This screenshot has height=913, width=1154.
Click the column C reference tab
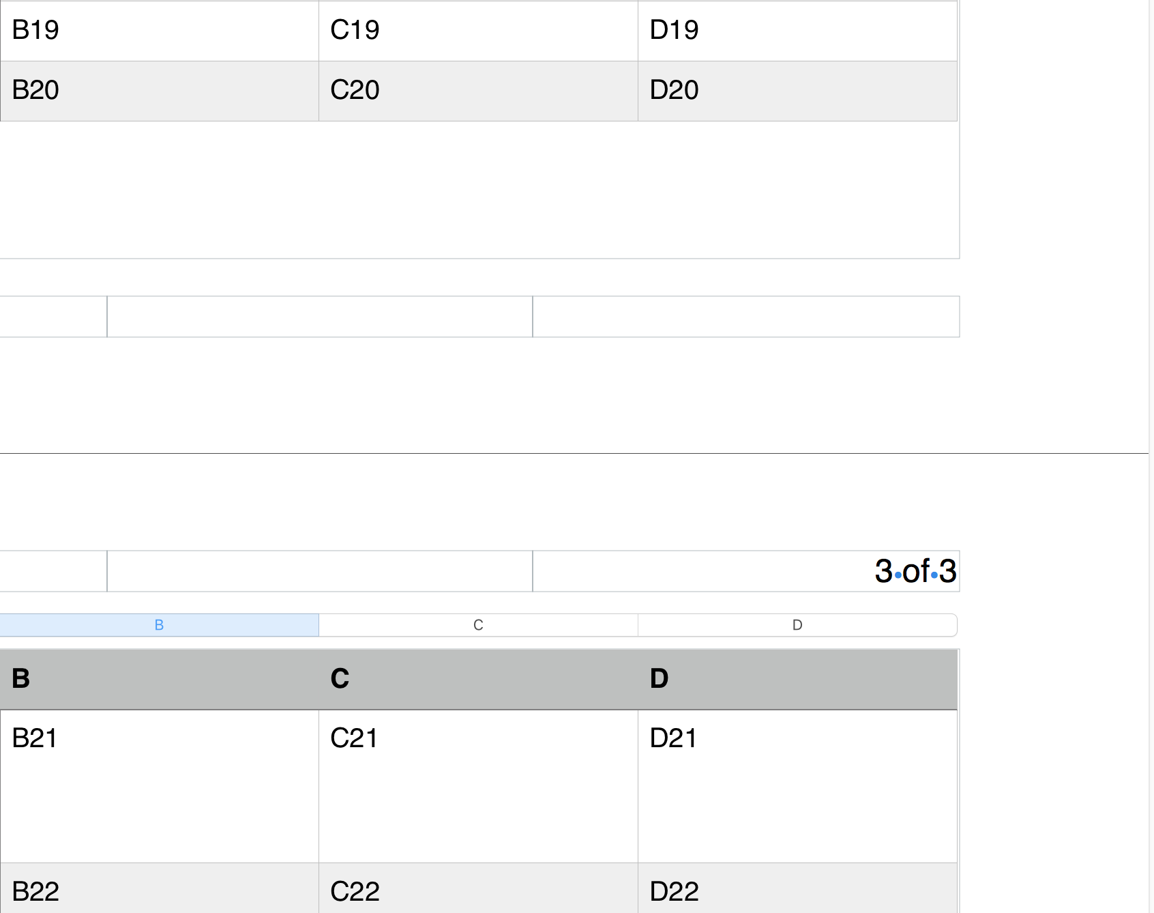(477, 624)
